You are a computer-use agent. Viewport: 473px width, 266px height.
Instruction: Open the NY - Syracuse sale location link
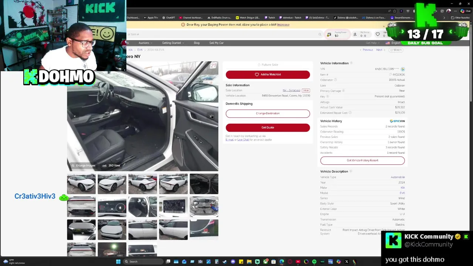click(x=292, y=91)
